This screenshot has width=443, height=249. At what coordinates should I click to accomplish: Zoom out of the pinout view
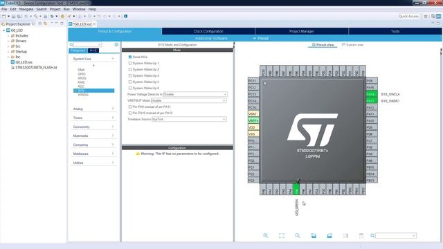click(298, 235)
